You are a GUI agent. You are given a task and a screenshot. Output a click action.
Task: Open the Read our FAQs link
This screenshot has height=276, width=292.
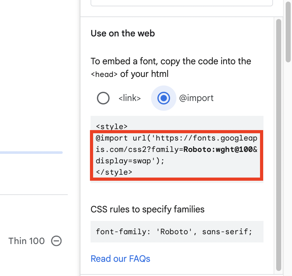pos(120,259)
